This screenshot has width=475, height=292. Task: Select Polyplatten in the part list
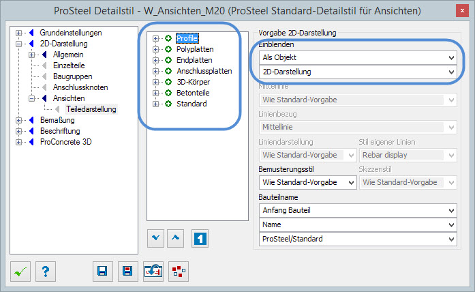pyautogui.click(x=195, y=49)
